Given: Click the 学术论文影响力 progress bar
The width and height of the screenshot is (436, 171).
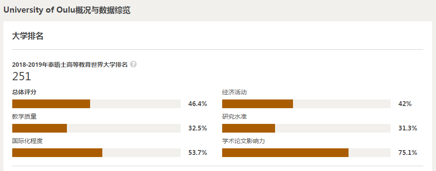Looking at the screenshot, I should (x=306, y=153).
